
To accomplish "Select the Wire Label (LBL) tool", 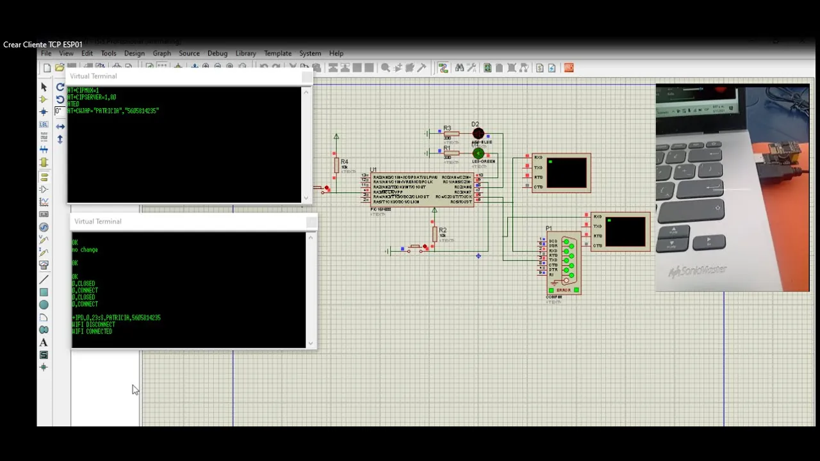I will [44, 125].
